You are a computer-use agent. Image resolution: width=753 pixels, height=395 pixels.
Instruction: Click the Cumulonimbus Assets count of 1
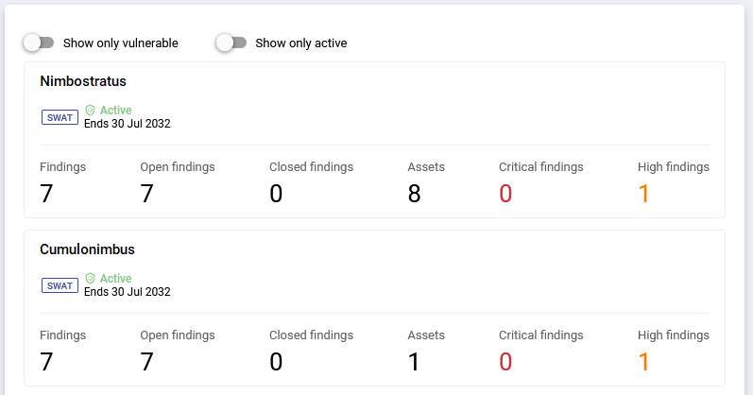click(x=414, y=362)
